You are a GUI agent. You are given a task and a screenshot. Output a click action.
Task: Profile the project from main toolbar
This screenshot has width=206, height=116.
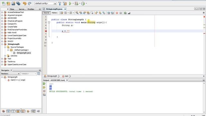point(83,4)
